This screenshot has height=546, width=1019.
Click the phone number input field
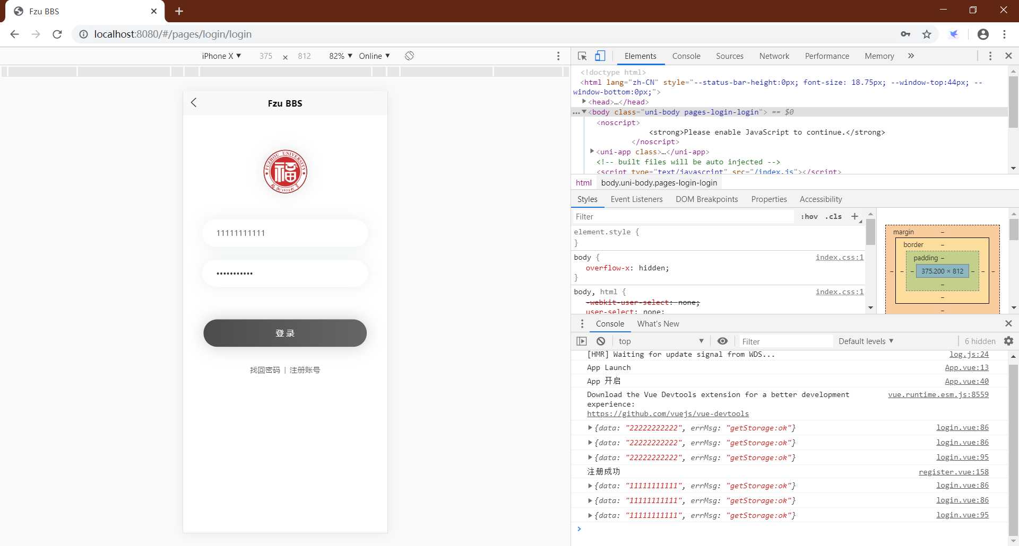point(285,233)
